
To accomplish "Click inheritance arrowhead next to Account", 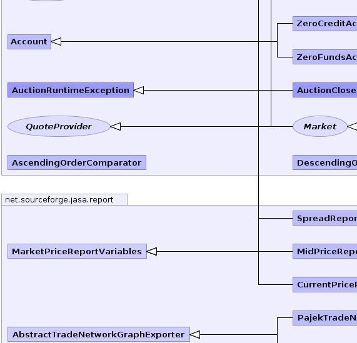I will coord(56,42).
